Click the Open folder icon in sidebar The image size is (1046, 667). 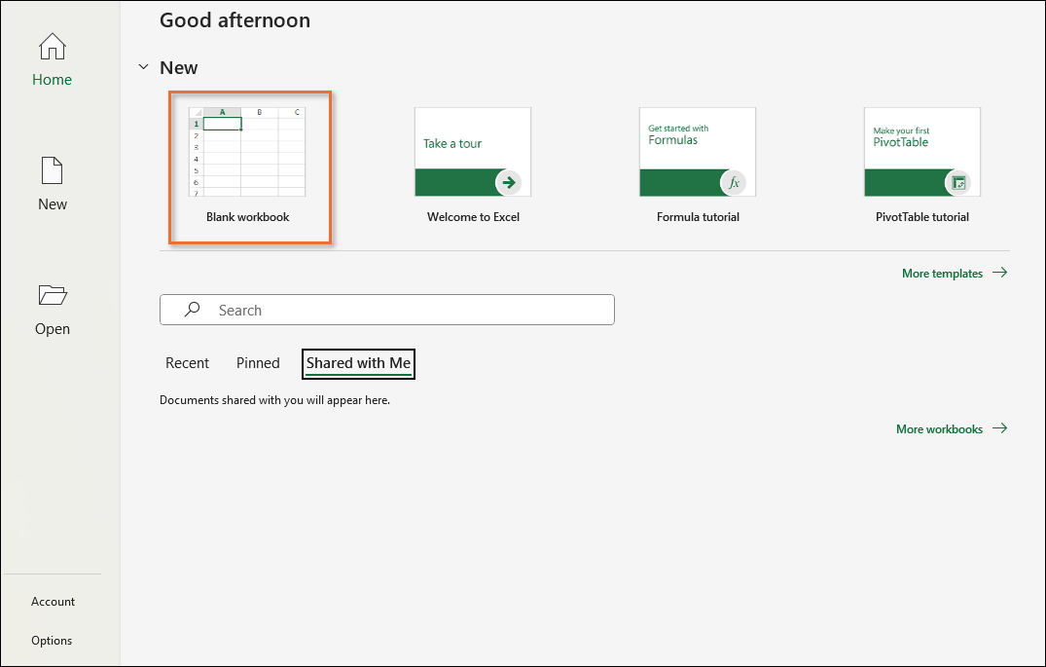[52, 295]
